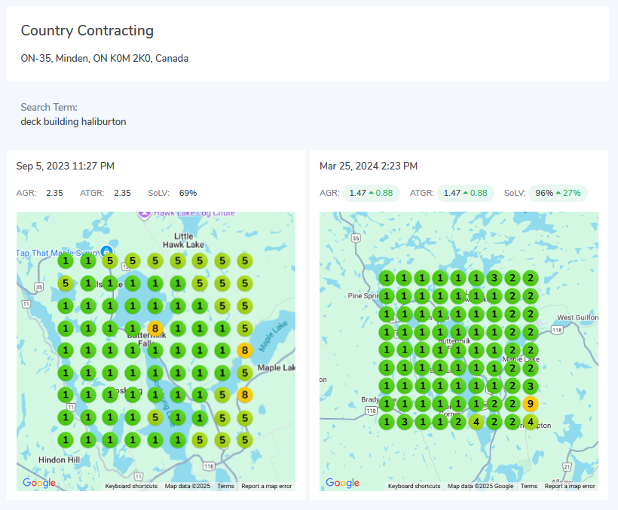This screenshot has width=618, height=510.
Task: Click 'Map data ©2025 Google' on right map
Action: click(x=480, y=487)
